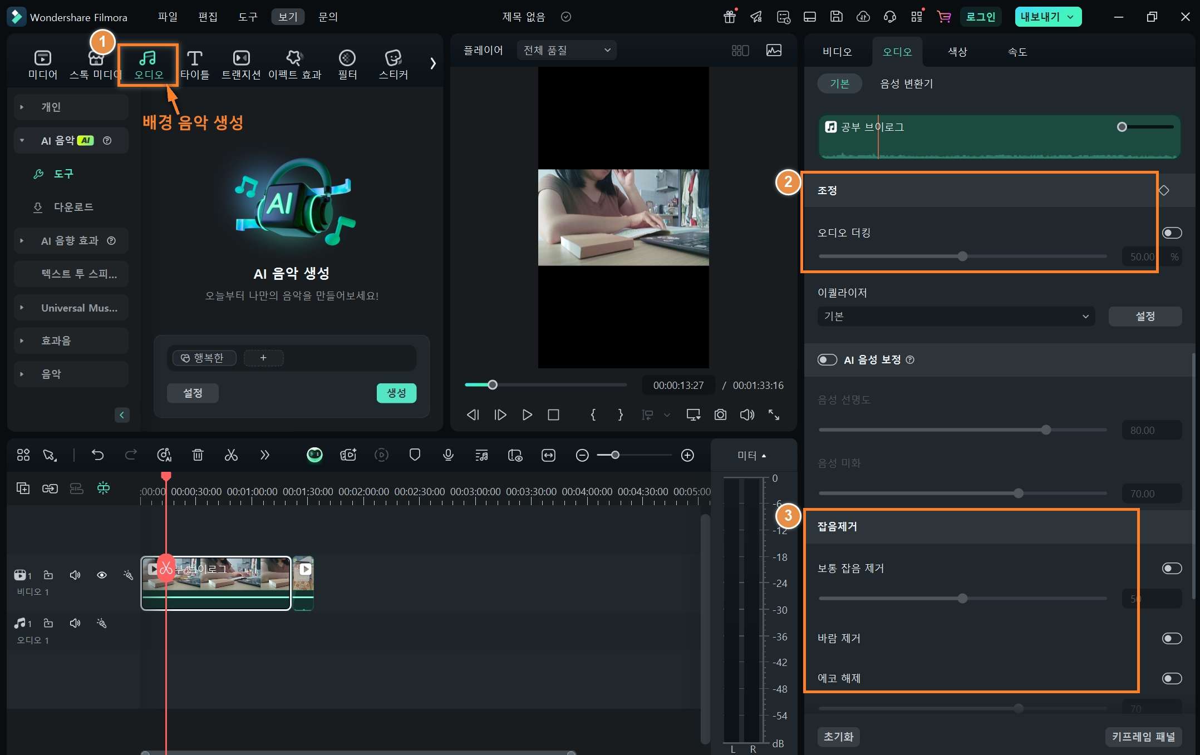Enable the 오디오 더킹 toggle
The height and width of the screenshot is (755, 1200).
tap(1172, 233)
